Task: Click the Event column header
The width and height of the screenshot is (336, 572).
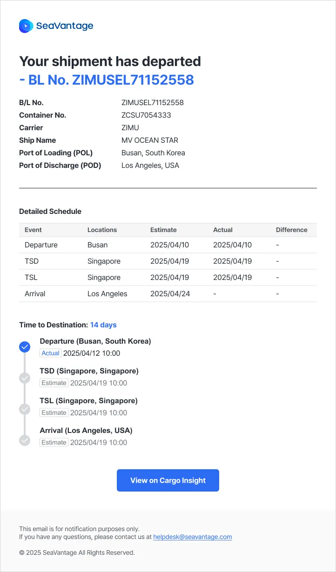Action: [33, 230]
